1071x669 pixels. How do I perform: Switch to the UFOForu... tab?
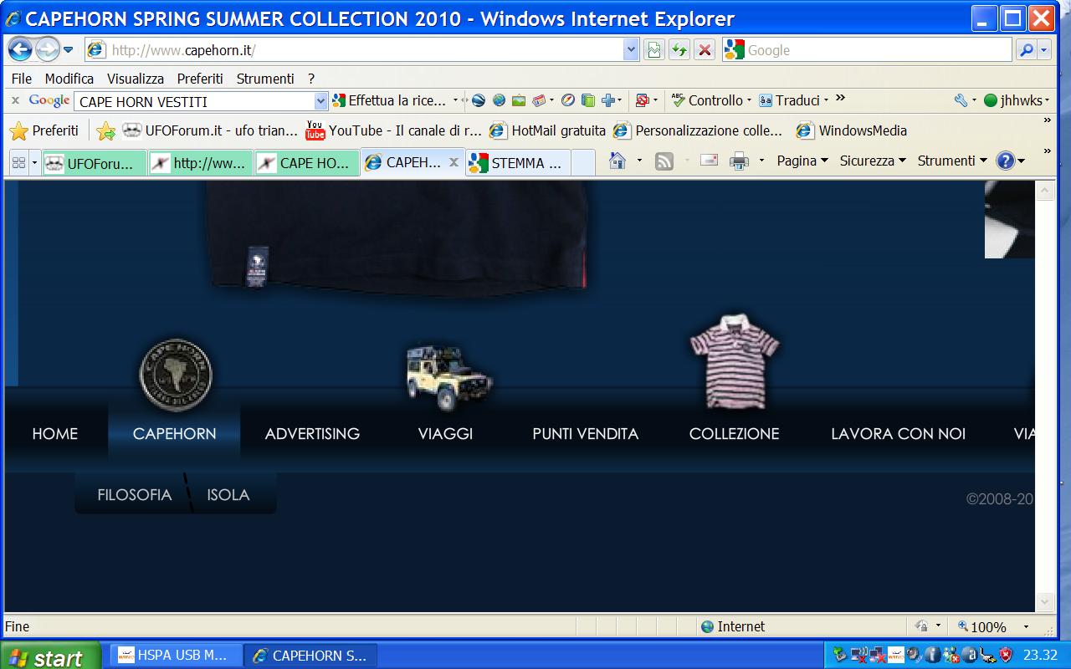95,163
